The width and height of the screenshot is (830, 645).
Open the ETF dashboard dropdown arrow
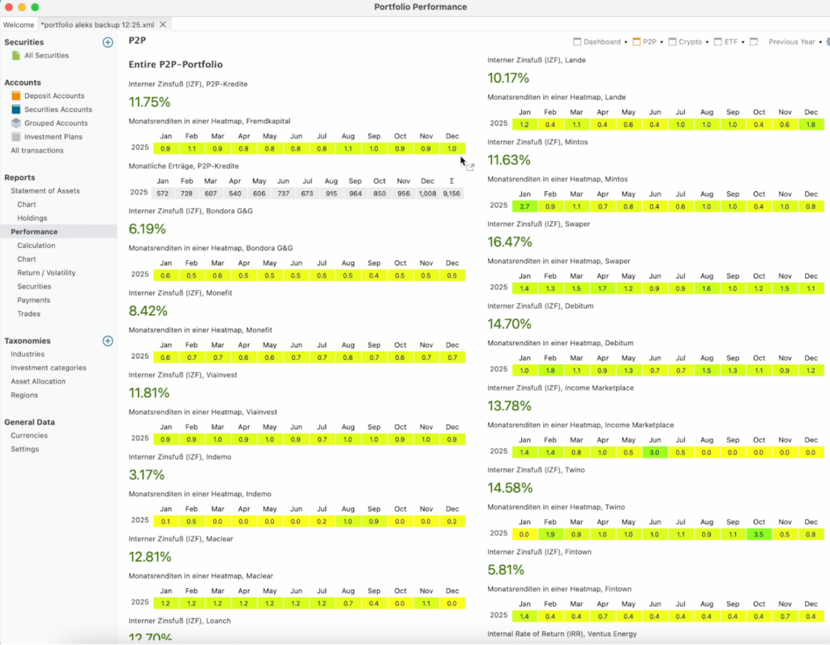click(742, 42)
